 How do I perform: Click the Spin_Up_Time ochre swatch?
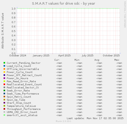click(x=4, y=100)
